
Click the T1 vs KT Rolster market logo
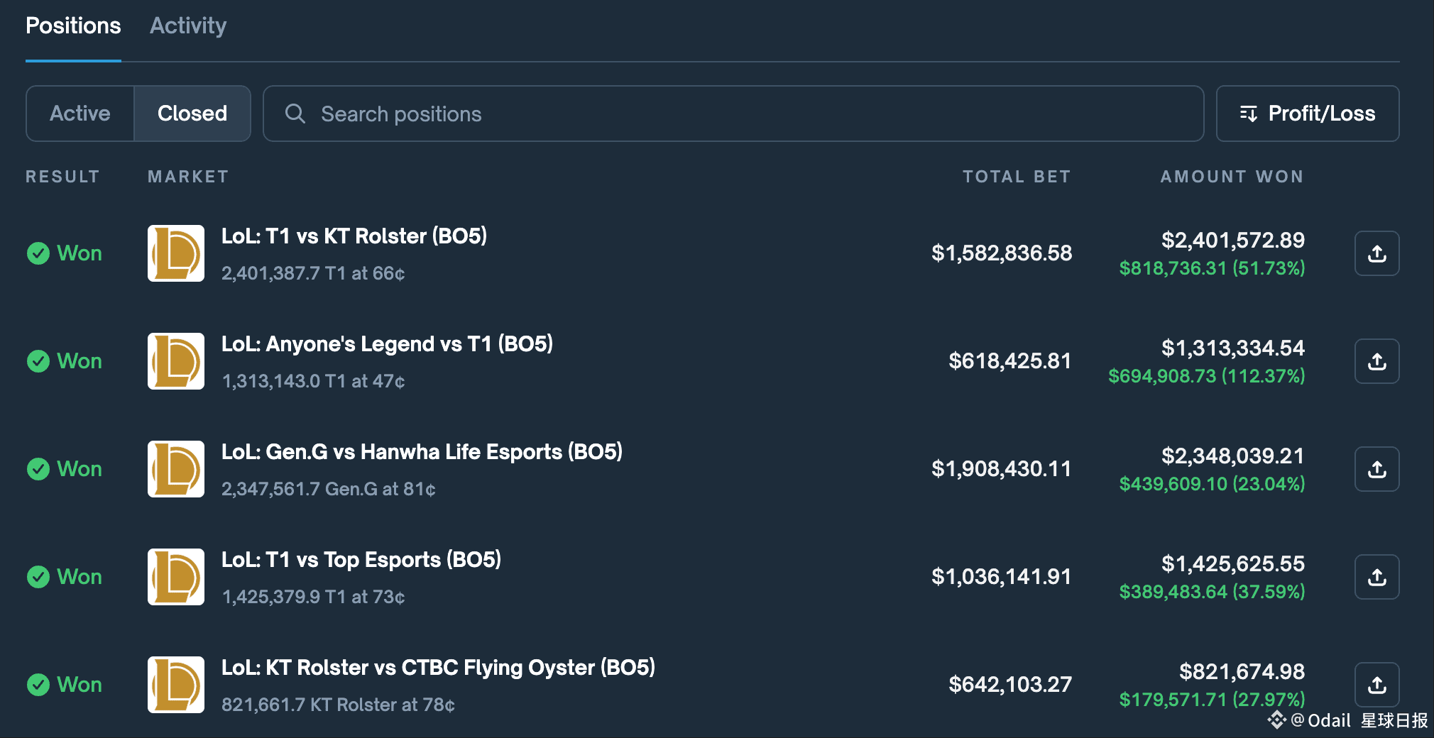(x=176, y=253)
